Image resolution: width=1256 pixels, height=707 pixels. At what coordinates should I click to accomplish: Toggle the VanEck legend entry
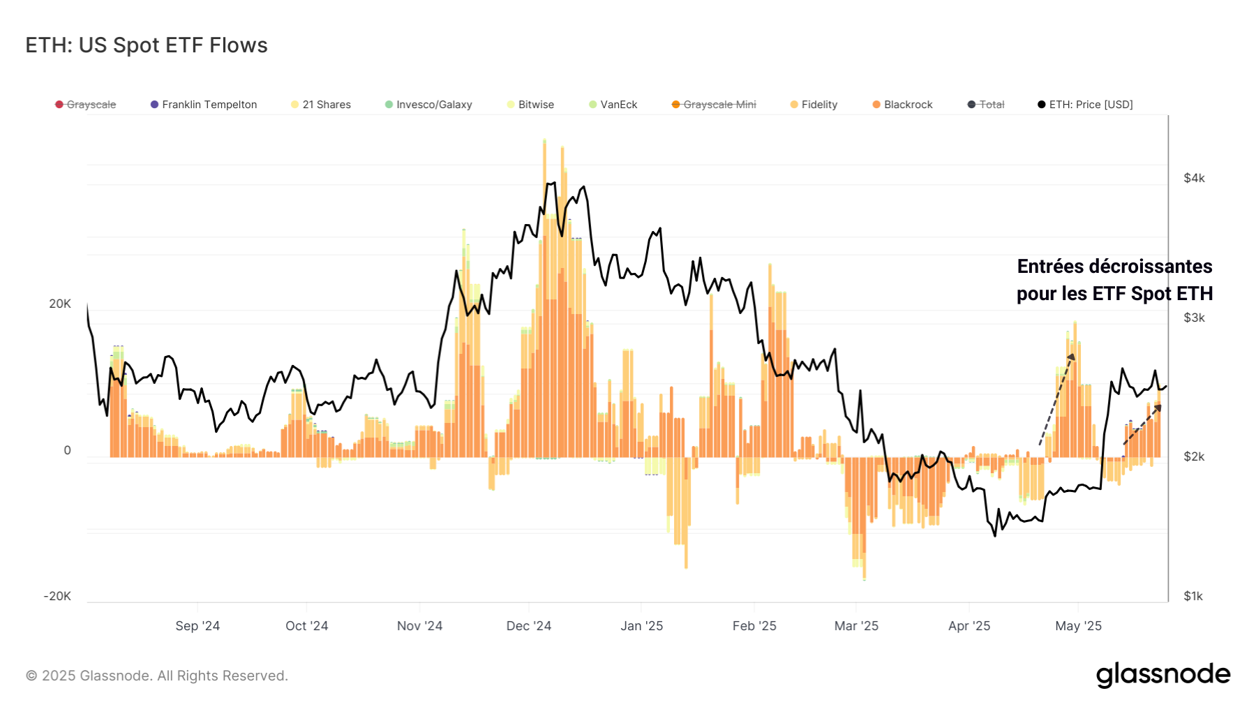coord(618,105)
